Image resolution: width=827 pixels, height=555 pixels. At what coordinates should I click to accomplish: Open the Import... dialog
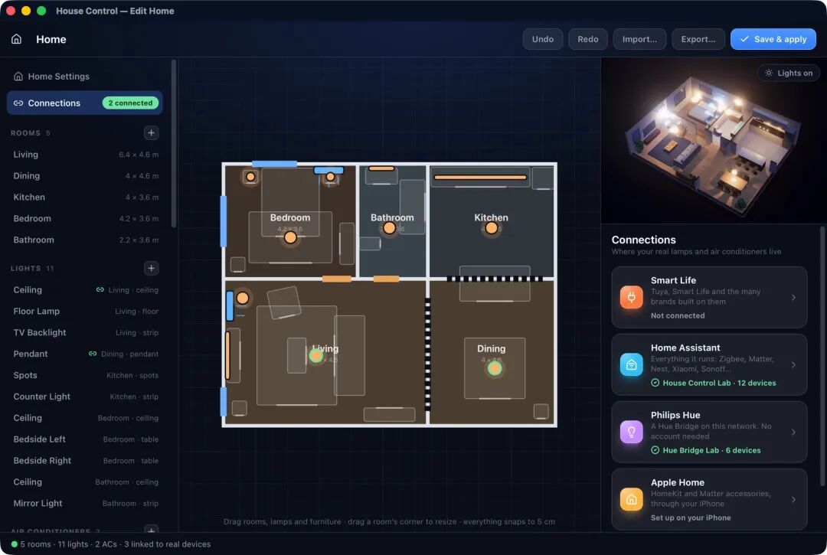point(639,39)
